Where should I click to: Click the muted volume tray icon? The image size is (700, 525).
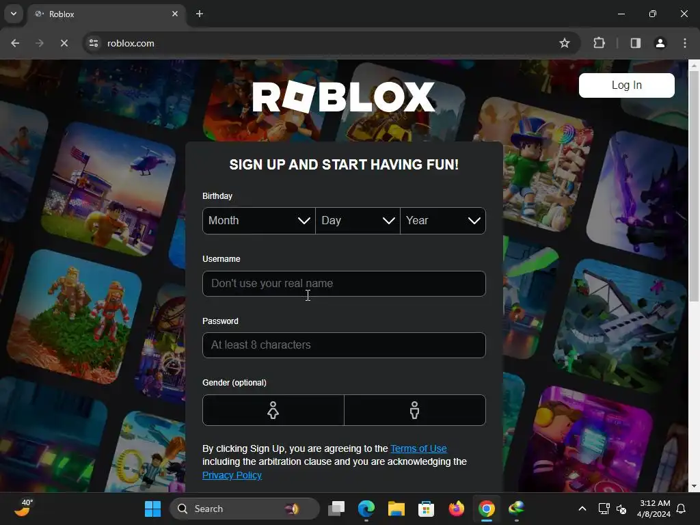coord(621,509)
